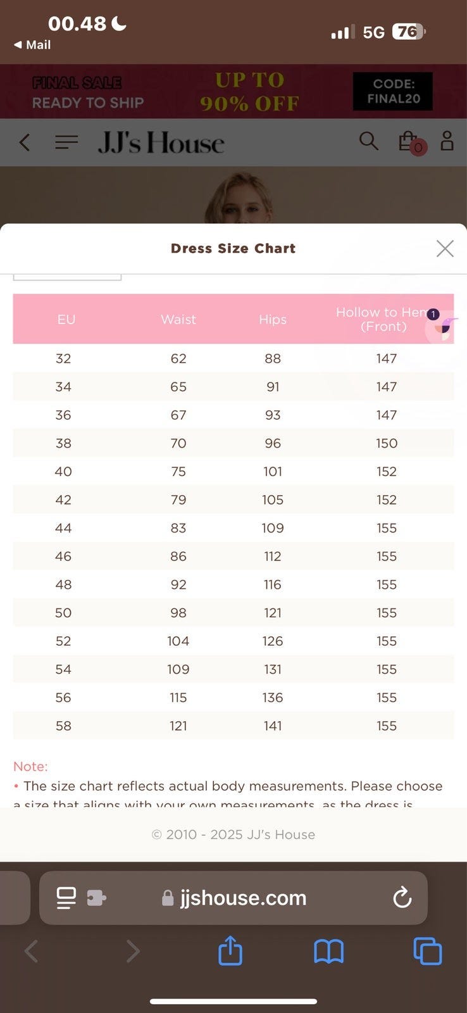The image size is (467, 1013).
Task: Open Safari page format menu
Action: (66, 897)
